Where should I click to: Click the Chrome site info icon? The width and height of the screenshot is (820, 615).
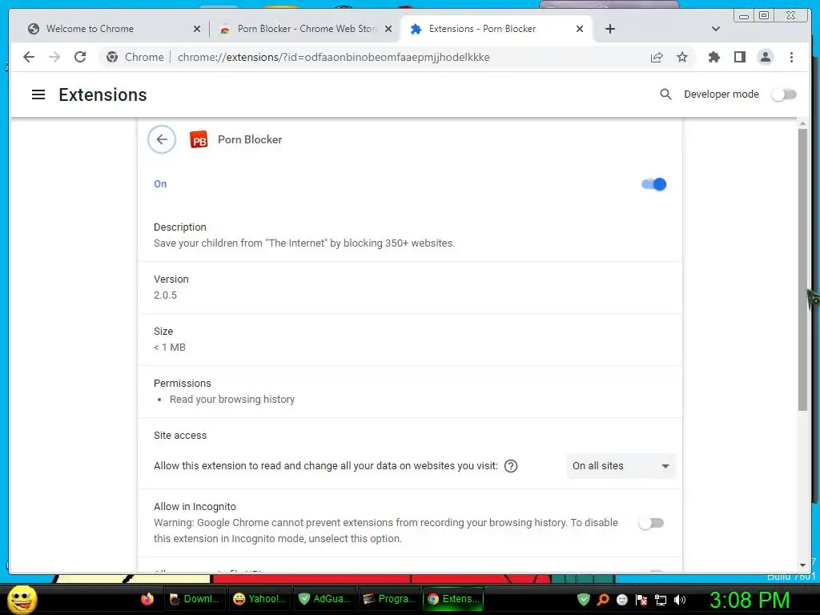pyautogui.click(x=112, y=57)
